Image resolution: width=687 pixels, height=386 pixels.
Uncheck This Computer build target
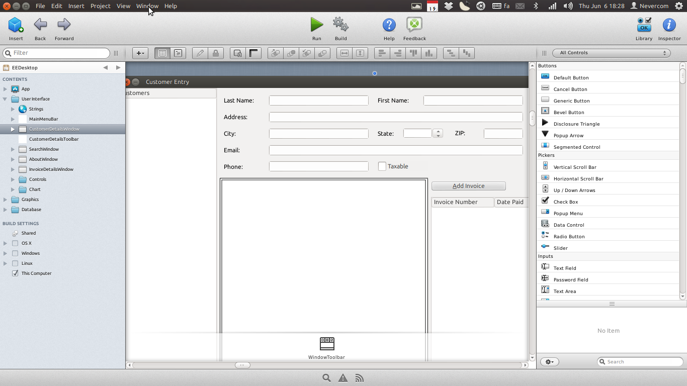click(15, 273)
